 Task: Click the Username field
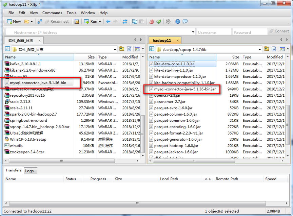(214, 32)
